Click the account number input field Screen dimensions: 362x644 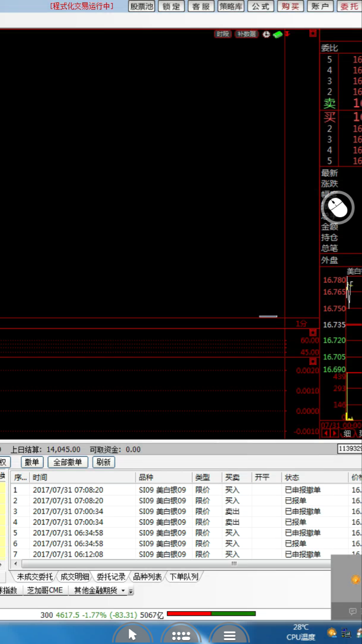[350, 449]
